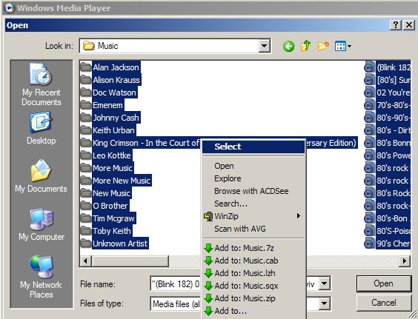Select the More New Music folder
This screenshot has height=319, width=418.
[116, 181]
